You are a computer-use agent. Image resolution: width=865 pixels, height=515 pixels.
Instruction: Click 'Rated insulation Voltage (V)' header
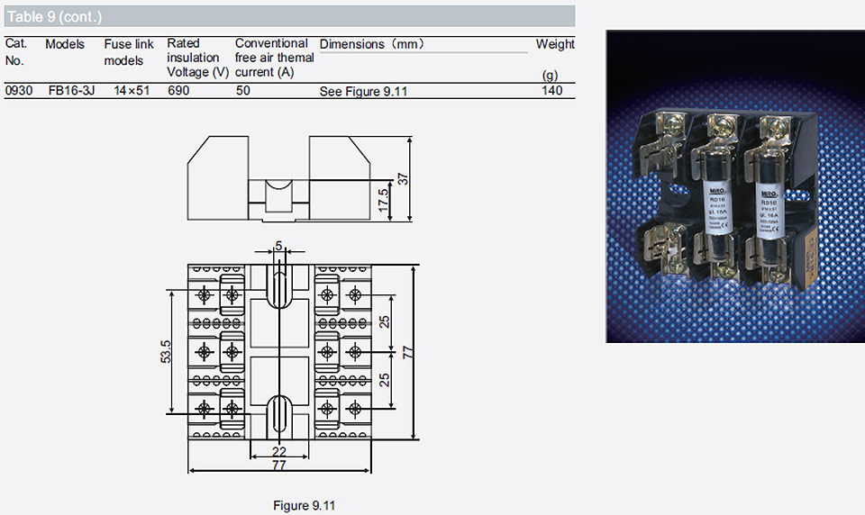coord(198,58)
